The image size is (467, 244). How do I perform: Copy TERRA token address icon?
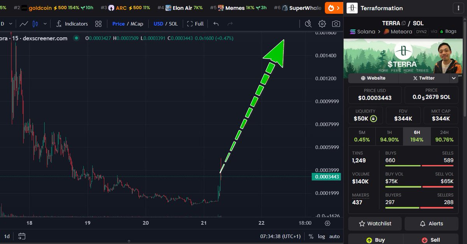click(404, 23)
